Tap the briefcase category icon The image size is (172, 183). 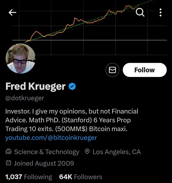point(9,152)
